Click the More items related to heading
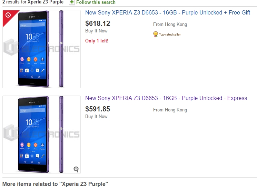Viewport: 257px width, 188px height. [x=55, y=184]
